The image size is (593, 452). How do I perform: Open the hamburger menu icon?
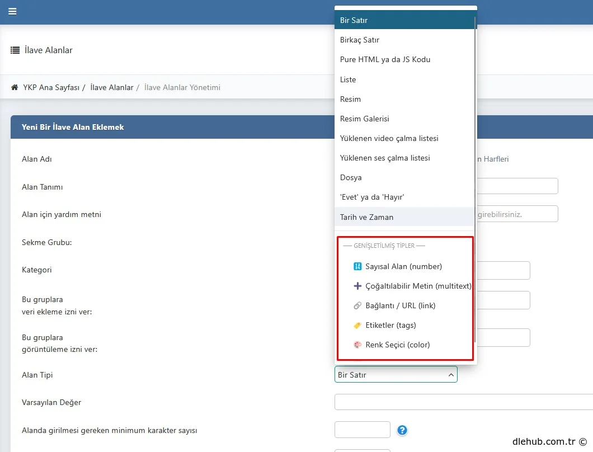tap(12, 11)
